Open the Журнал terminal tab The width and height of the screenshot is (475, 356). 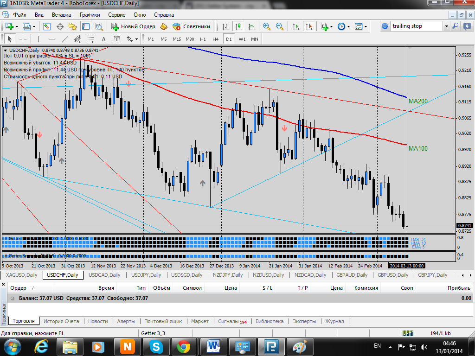click(x=334, y=321)
